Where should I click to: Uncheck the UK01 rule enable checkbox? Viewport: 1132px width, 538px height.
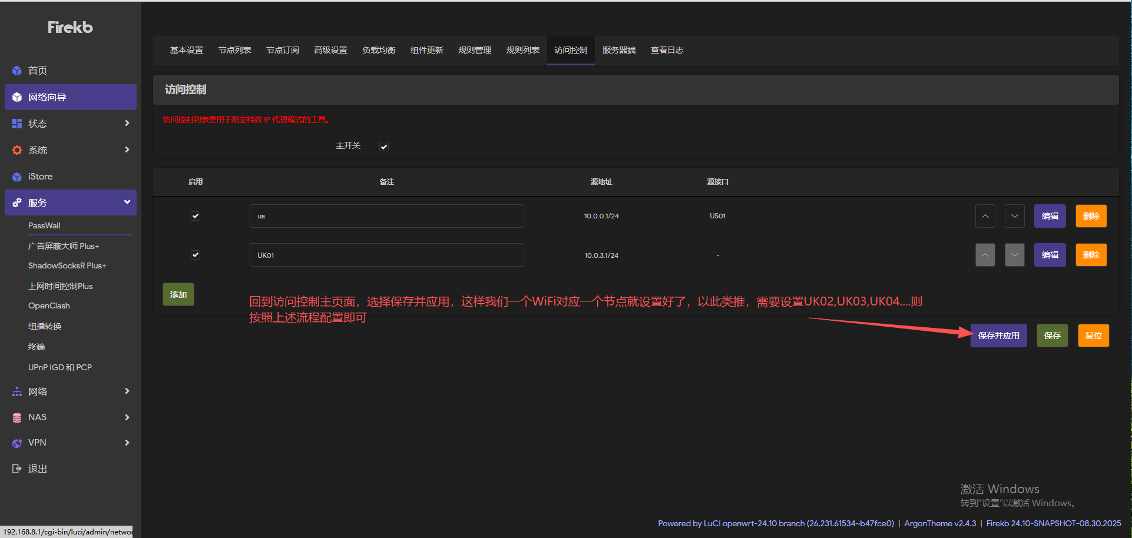coord(196,255)
